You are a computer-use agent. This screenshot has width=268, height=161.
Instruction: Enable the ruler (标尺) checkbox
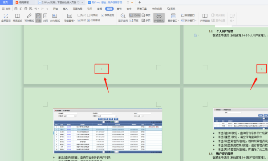tap(79, 16)
